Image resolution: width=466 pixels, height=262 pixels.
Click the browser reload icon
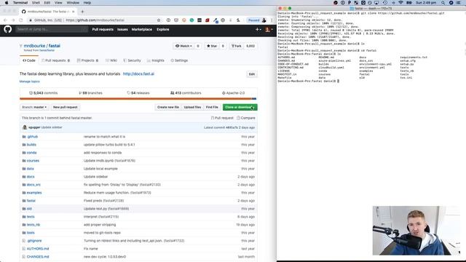point(21,20)
